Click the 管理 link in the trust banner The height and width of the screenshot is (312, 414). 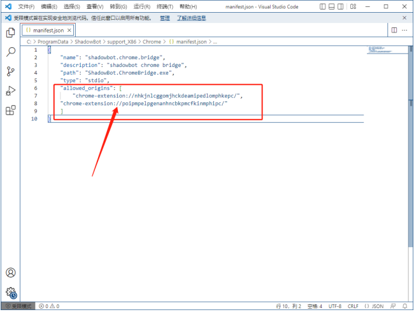(x=165, y=18)
